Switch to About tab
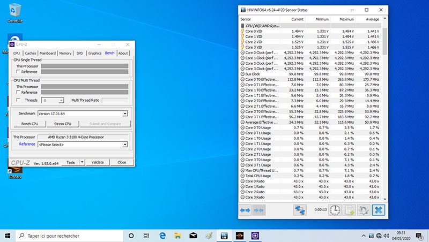 [x=123, y=53]
